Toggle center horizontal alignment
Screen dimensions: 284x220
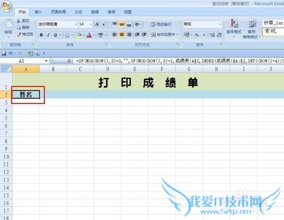point(122,35)
